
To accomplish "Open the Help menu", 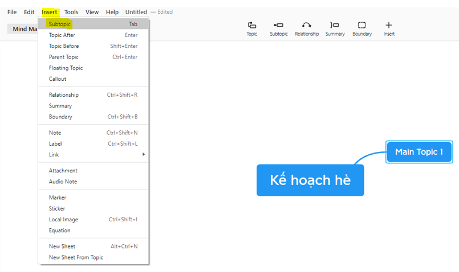I will tap(112, 12).
